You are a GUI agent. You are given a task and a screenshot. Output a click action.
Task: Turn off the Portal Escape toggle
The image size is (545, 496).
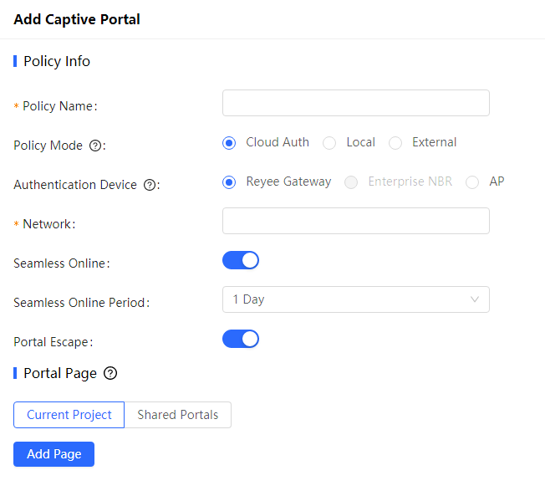tap(241, 339)
